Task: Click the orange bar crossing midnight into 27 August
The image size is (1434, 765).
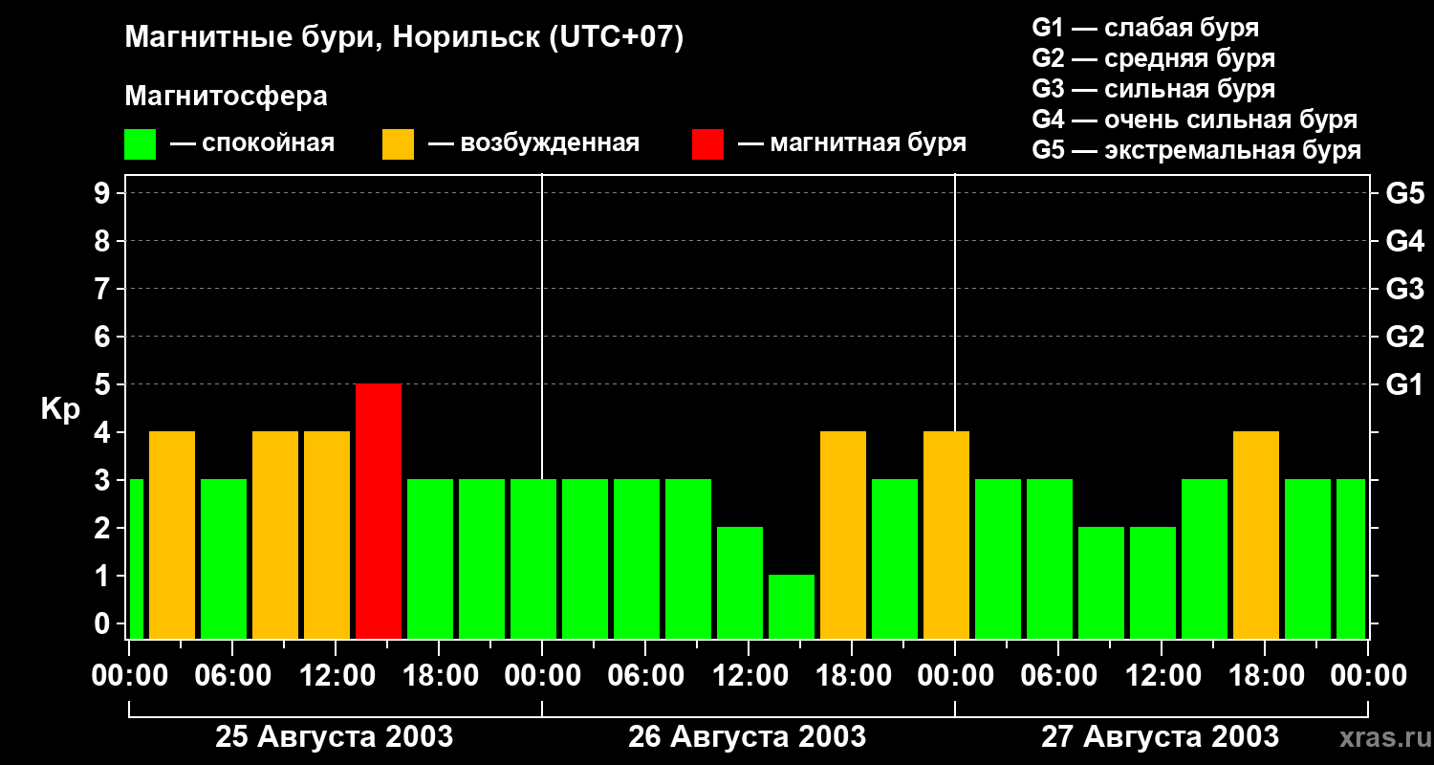Action: click(x=946, y=535)
